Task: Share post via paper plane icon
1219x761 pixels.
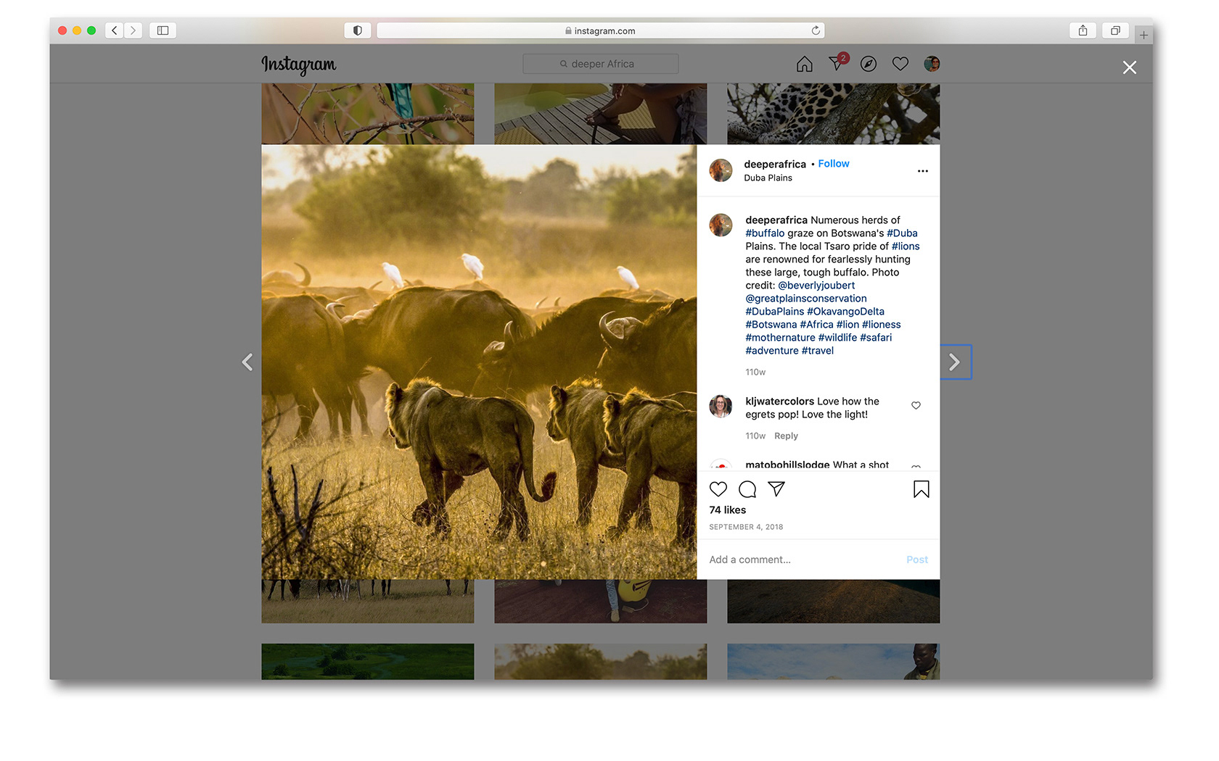Action: 776,489
